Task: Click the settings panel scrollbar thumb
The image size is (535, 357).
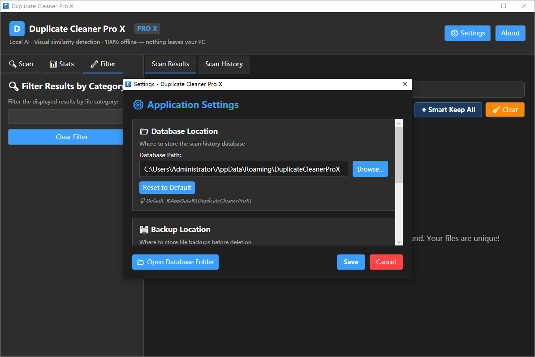Action: (399, 155)
